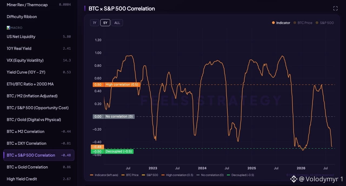Open ETH/BTC Ratio + 200D MA metric
Image resolution: width=346 pixels, height=186 pixels.
[x=39, y=84]
